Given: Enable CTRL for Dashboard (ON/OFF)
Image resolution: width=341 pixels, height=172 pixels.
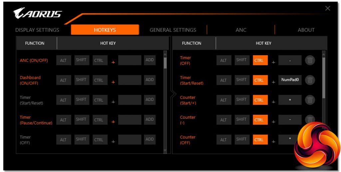Looking at the screenshot, I should click(100, 80).
